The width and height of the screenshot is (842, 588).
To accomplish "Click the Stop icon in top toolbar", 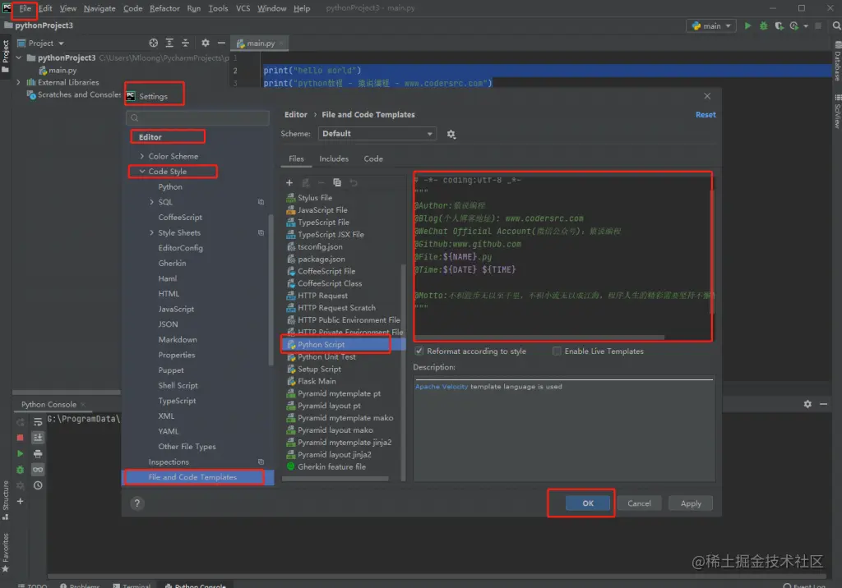I will coord(818,25).
